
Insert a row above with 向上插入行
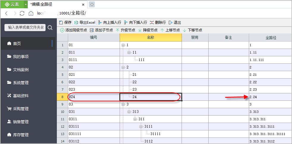coord(110,23)
